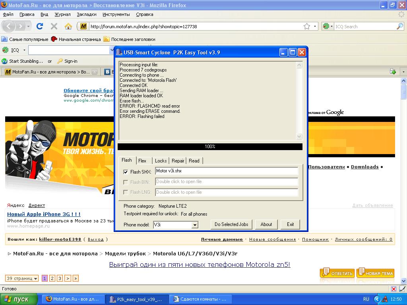407x305 pixels.
Task: Click the Выход logout link
Action: (95, 239)
